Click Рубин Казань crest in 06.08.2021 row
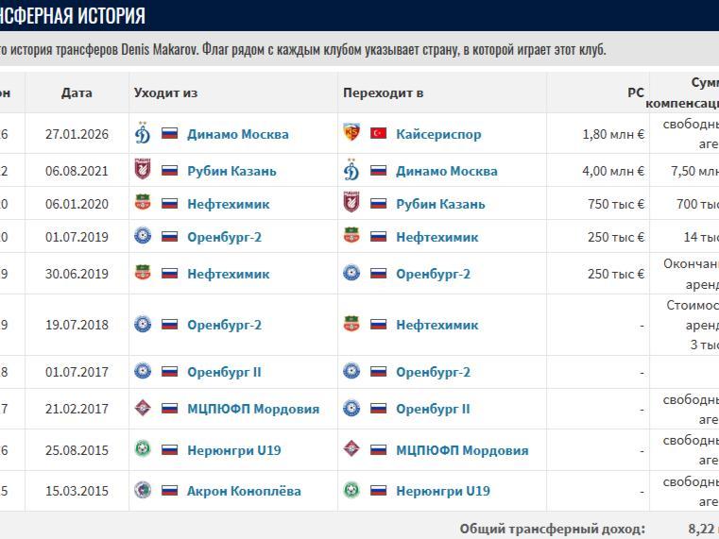 point(143,171)
